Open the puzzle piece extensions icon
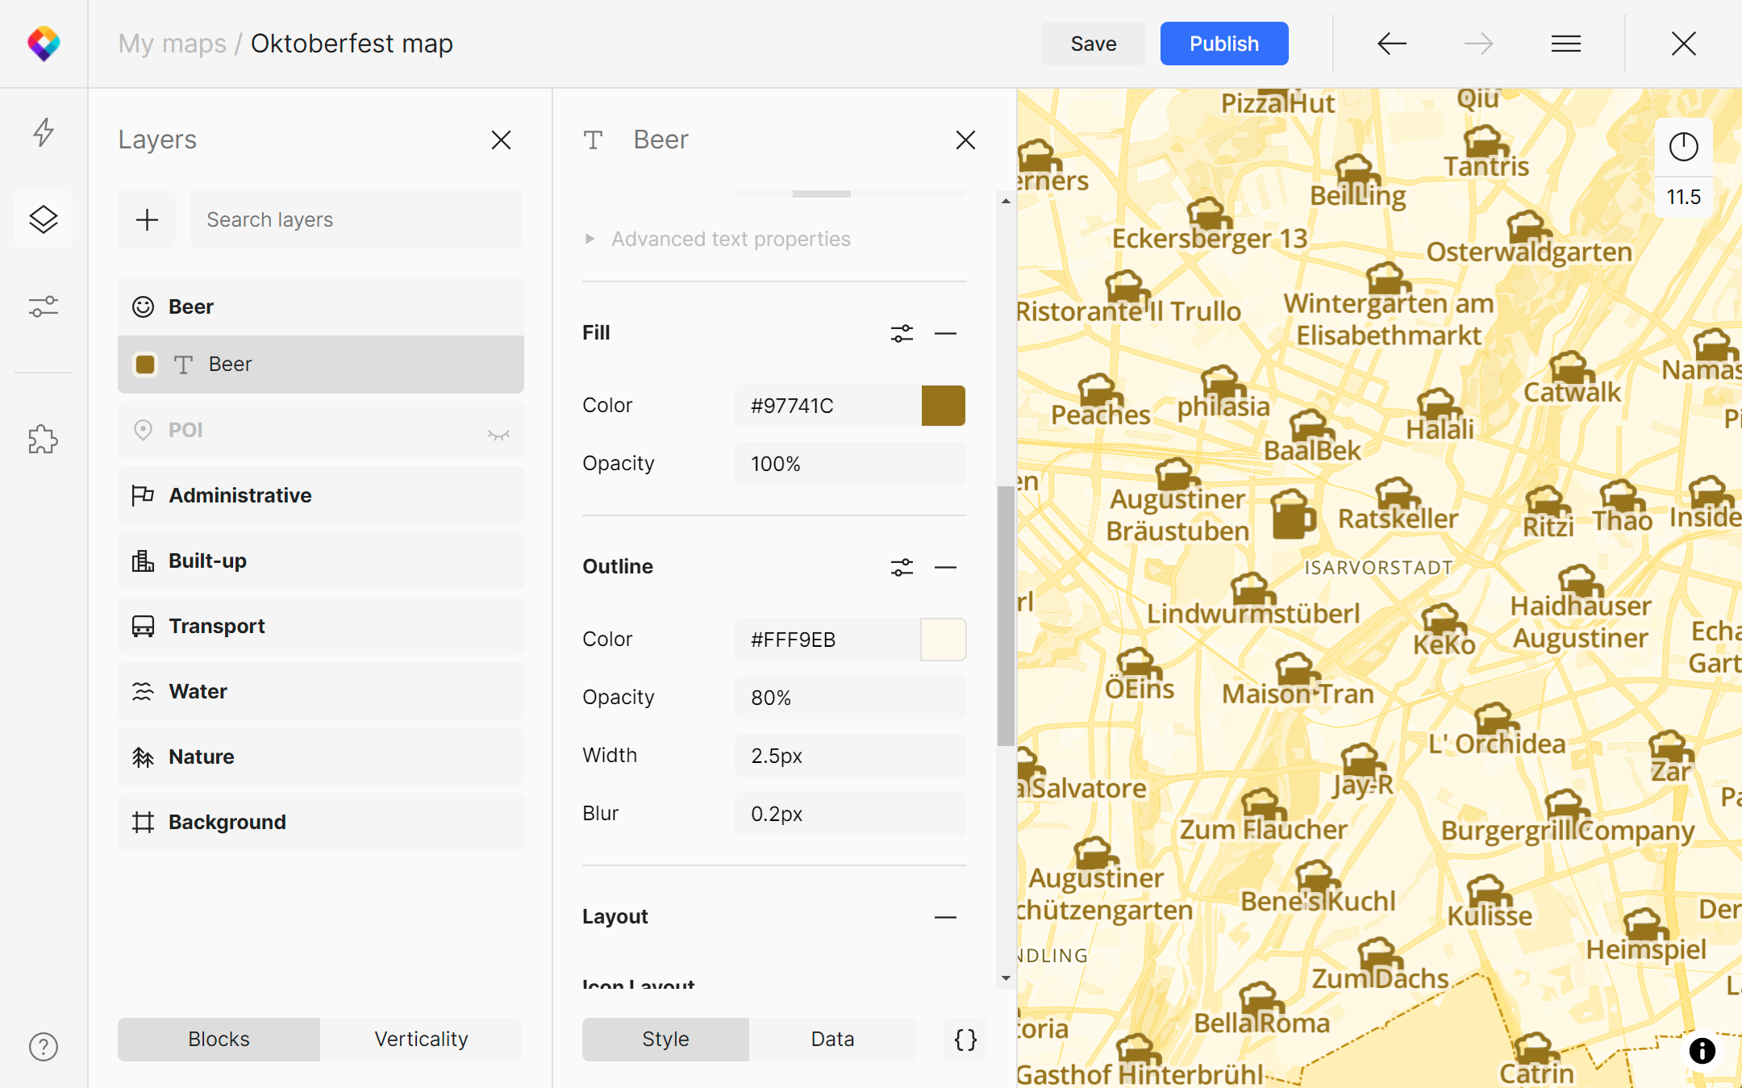Image resolution: width=1742 pixels, height=1088 pixels. 44,440
